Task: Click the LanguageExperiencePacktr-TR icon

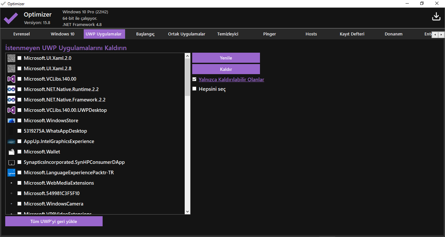Action: tap(11, 173)
